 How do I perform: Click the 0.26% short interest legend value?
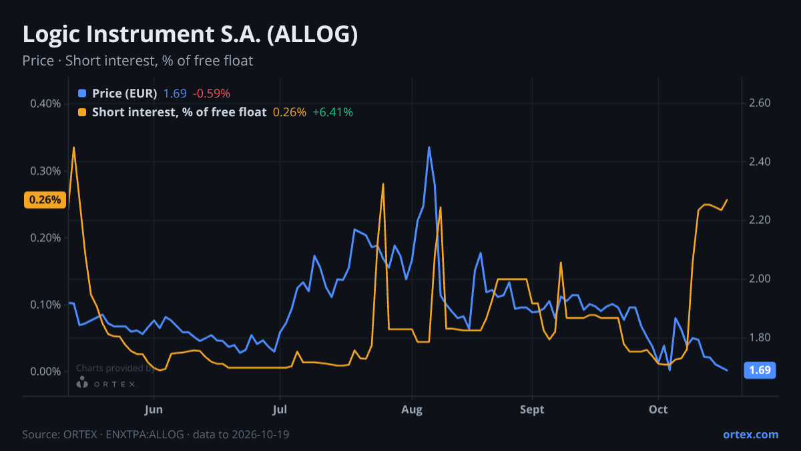pyautogui.click(x=290, y=112)
